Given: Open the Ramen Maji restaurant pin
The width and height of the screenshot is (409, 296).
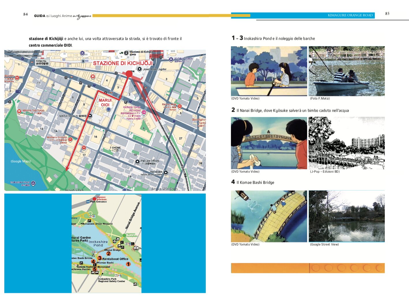Looking at the screenshot, I should point(180,106).
